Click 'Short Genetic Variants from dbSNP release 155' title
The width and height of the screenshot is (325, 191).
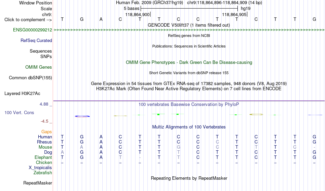tap(189, 73)
